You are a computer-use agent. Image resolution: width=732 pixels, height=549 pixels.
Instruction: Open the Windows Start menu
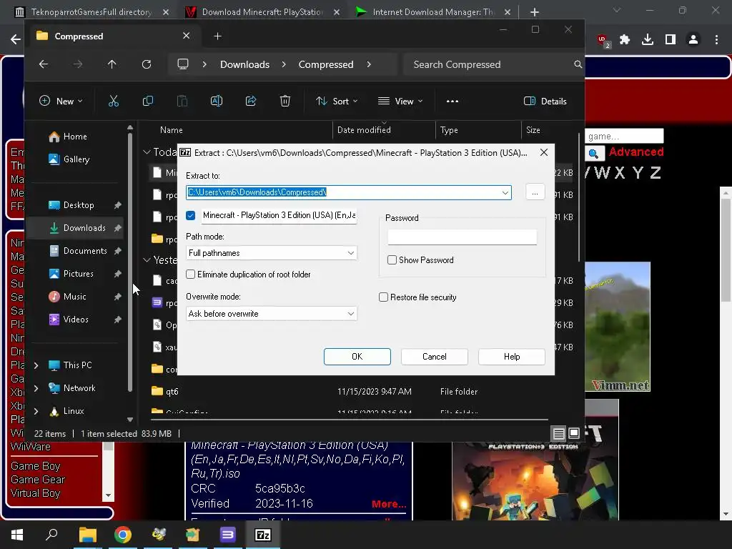[x=17, y=535]
